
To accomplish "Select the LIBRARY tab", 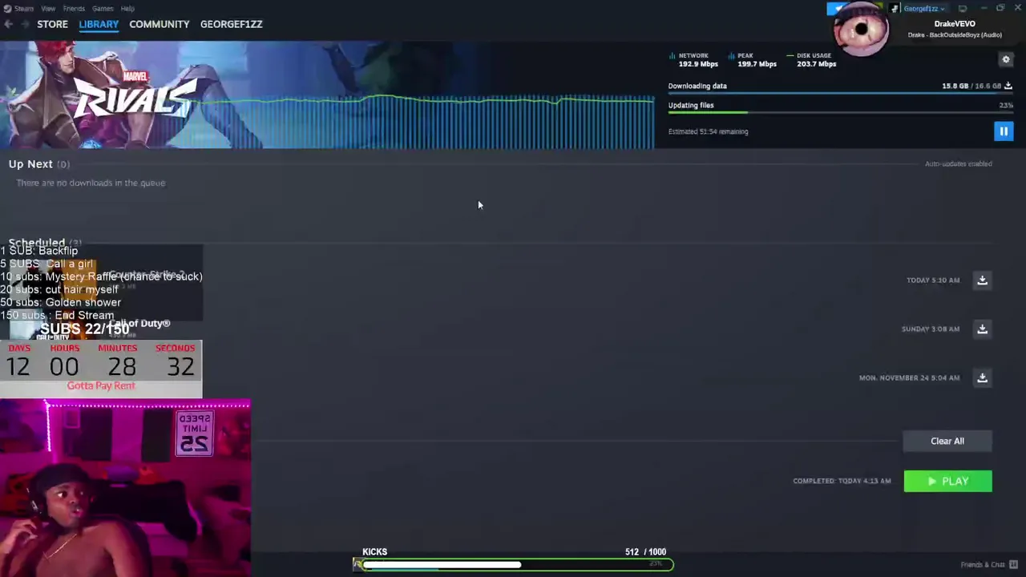I will tap(99, 24).
